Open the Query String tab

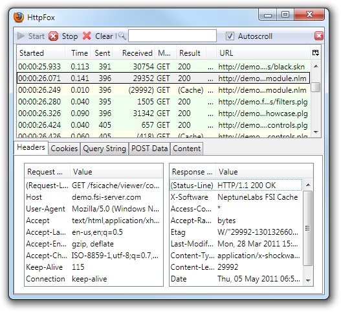[x=104, y=149]
